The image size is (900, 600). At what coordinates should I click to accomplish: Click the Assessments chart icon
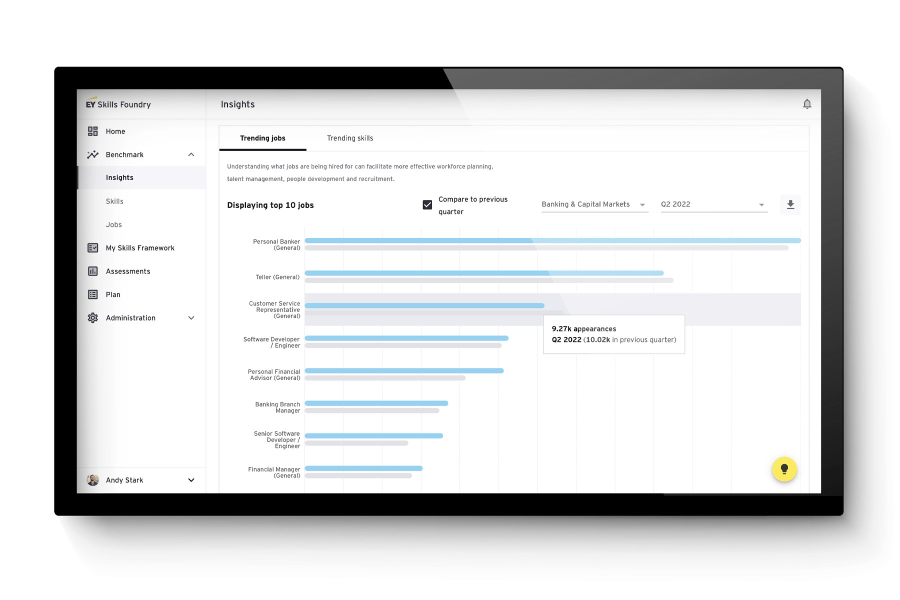coord(93,271)
